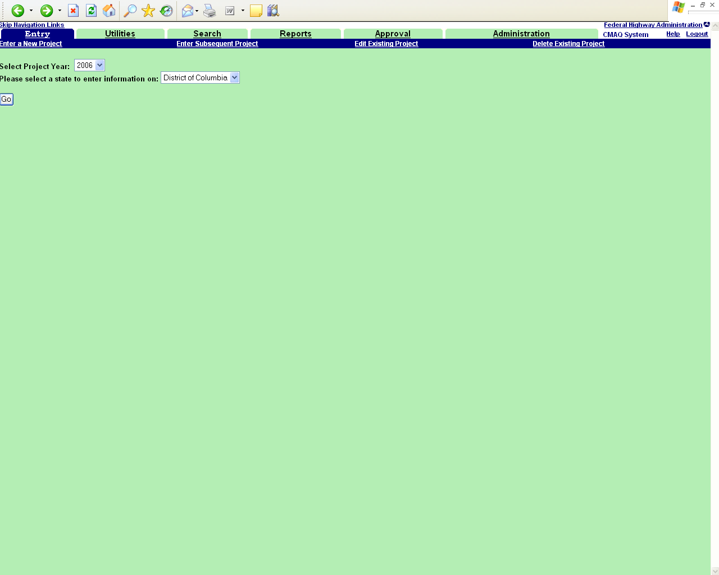719x575 pixels.
Task: Click the scrollbar up arrow
Action: click(x=715, y=26)
